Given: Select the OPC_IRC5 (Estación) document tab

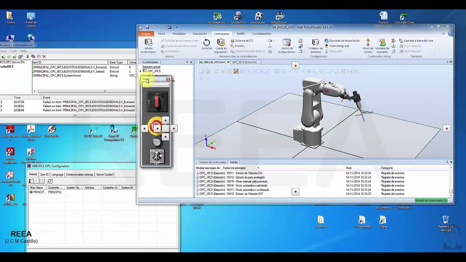Looking at the screenshot, I should [x=244, y=62].
